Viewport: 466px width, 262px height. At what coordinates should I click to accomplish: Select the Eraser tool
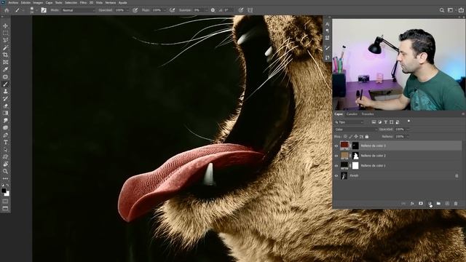[x=5, y=106]
